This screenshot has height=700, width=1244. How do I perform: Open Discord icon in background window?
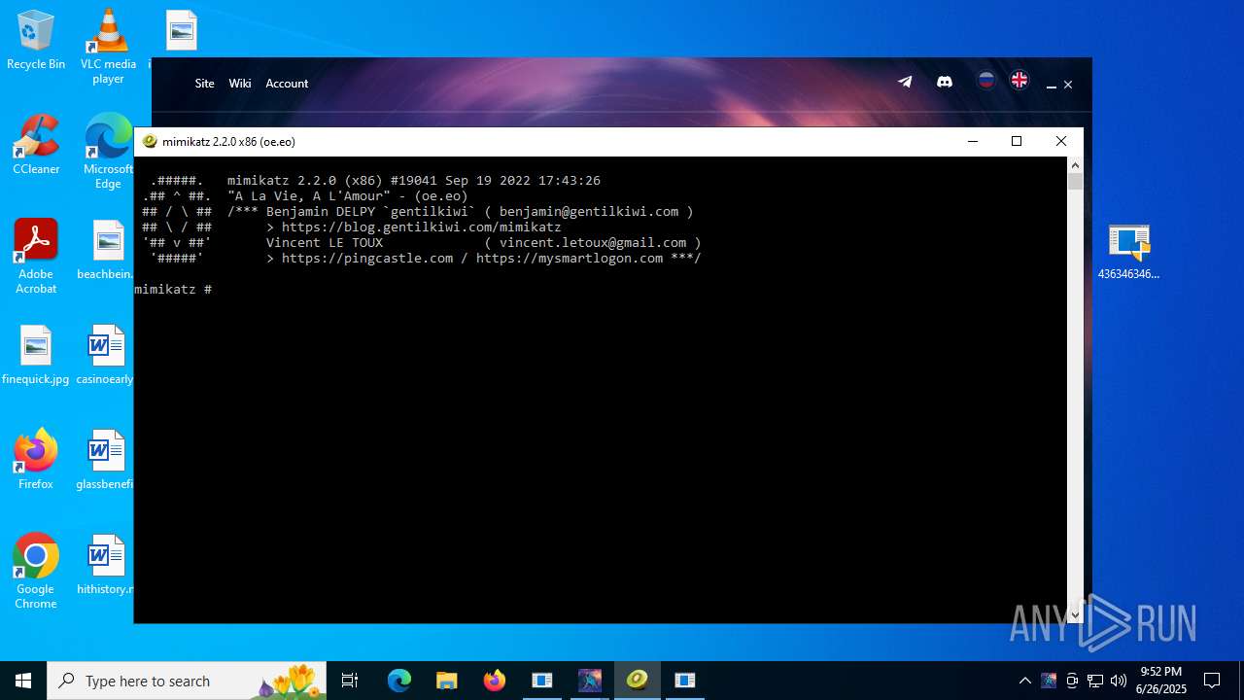coord(944,82)
